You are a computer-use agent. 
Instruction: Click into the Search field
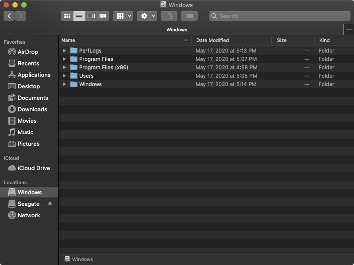click(x=280, y=16)
